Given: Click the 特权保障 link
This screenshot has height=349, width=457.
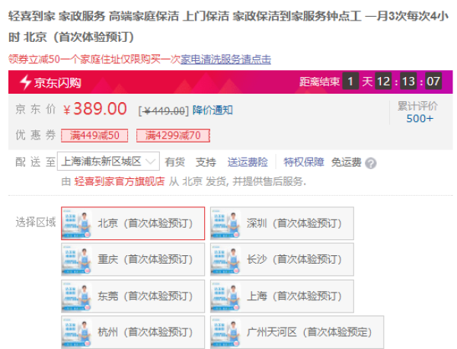Looking at the screenshot, I should tap(304, 162).
